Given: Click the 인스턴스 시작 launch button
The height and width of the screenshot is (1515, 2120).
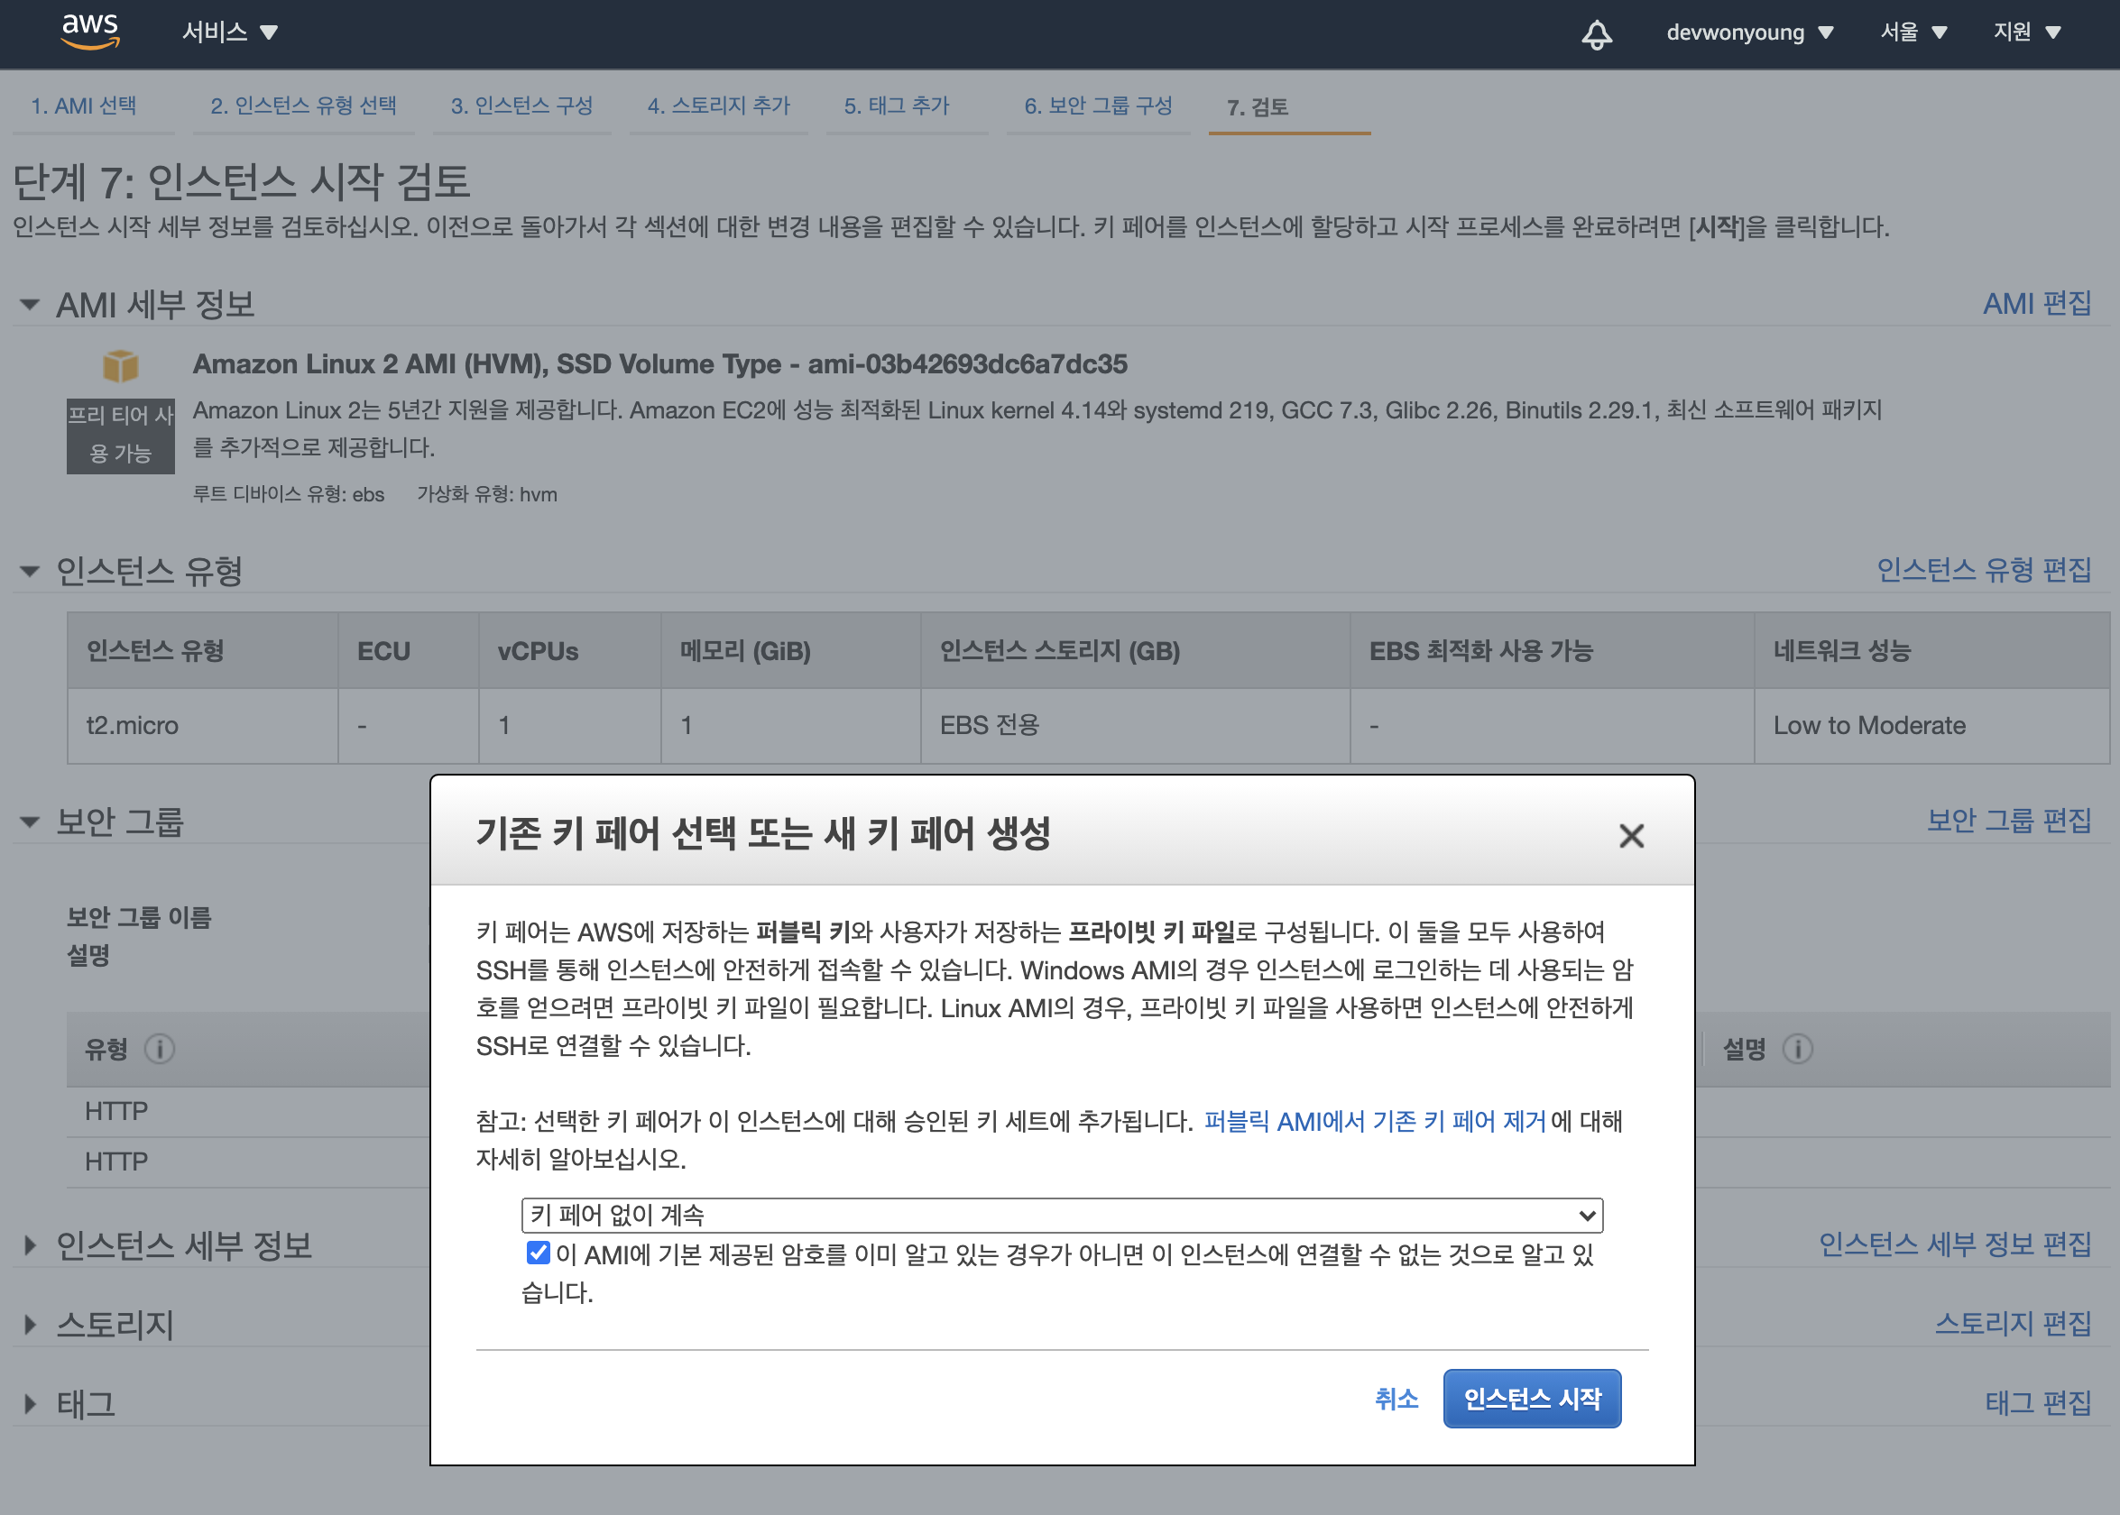Looking at the screenshot, I should (1531, 1399).
